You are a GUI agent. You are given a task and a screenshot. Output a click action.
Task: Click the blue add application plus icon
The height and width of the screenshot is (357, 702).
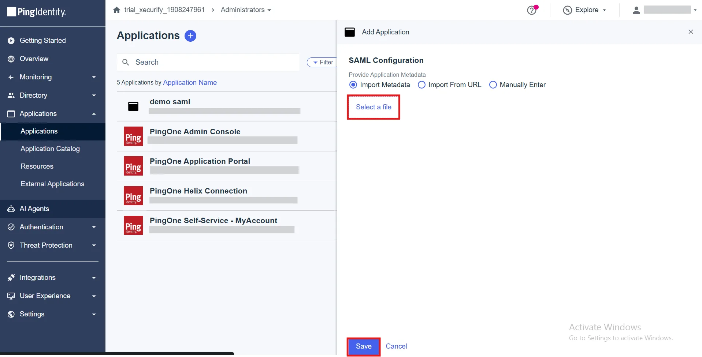pyautogui.click(x=190, y=36)
